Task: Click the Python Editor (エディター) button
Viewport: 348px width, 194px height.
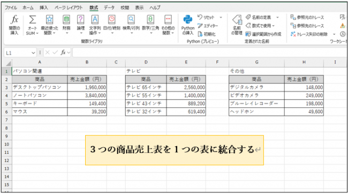Action: (x=208, y=26)
